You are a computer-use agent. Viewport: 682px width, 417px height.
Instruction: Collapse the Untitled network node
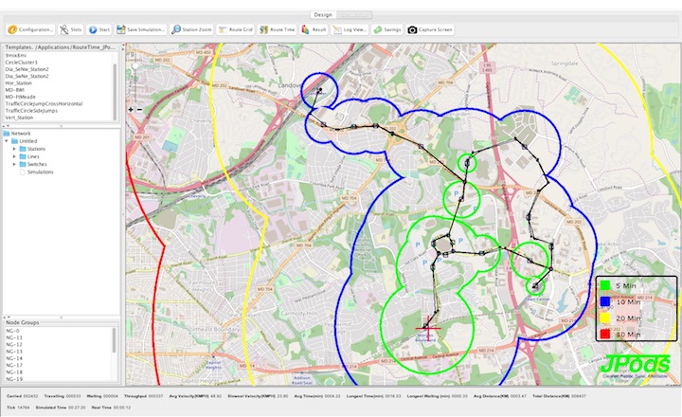tap(8, 141)
